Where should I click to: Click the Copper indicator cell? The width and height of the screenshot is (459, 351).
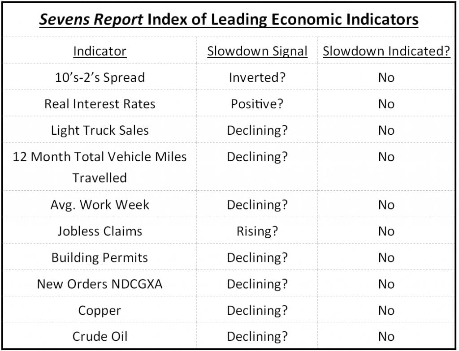click(x=100, y=310)
